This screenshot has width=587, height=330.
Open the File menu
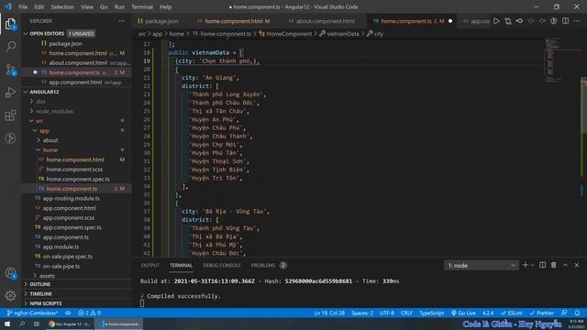coord(23,6)
